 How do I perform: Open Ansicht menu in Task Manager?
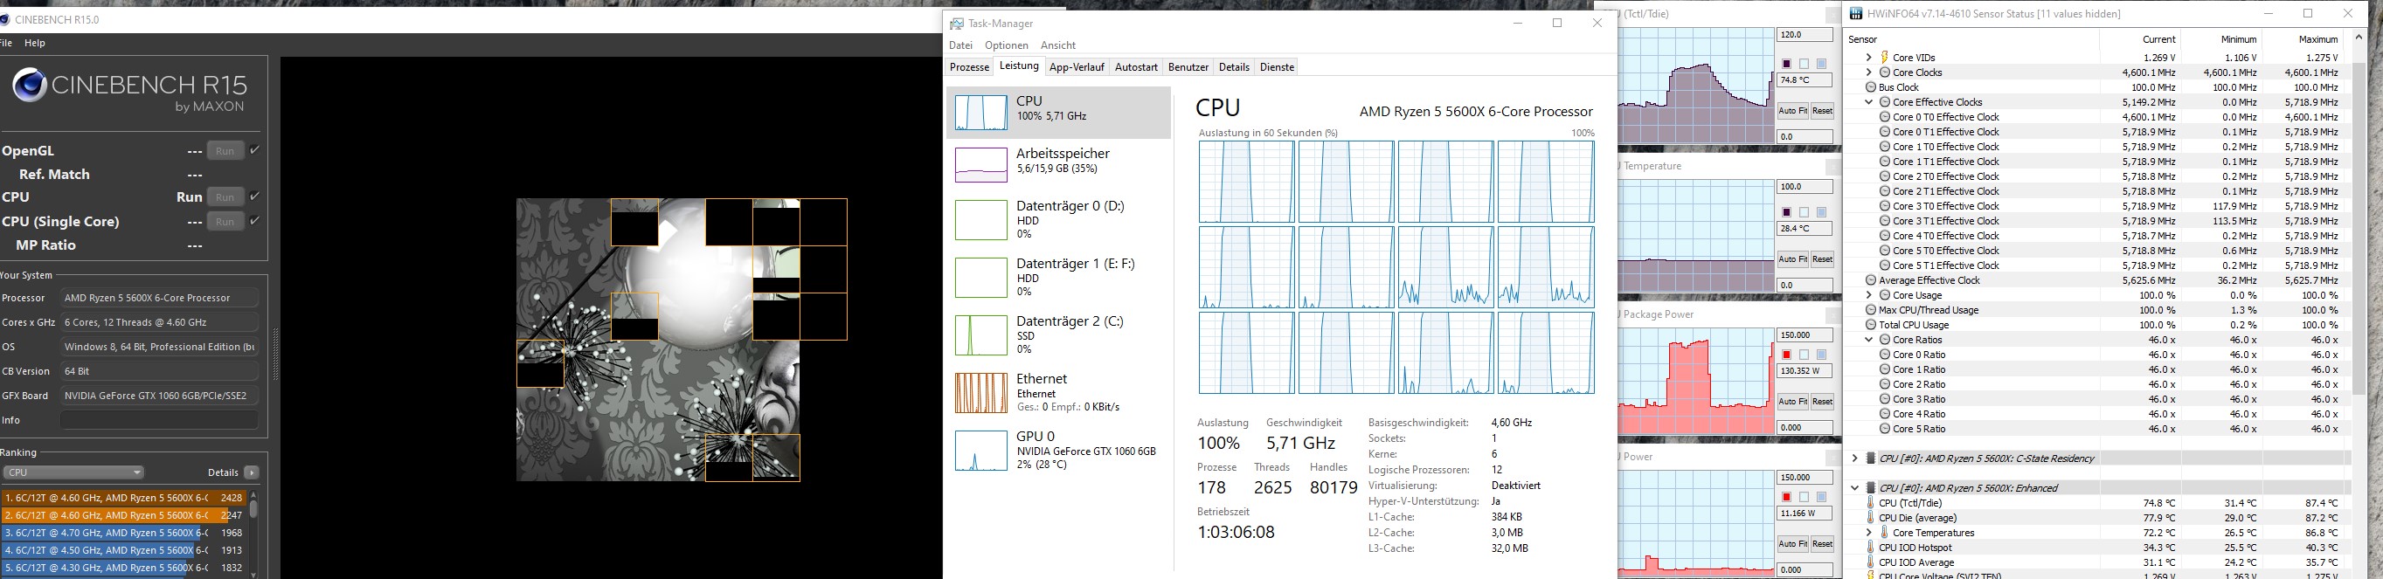(x=1058, y=45)
